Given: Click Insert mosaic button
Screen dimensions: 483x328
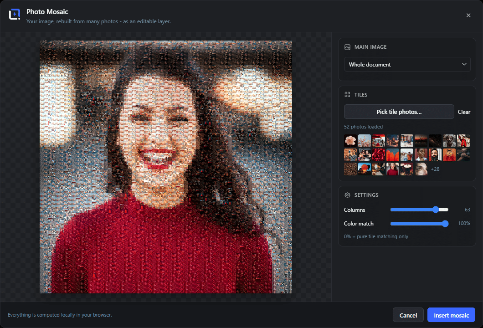Looking at the screenshot, I should (x=451, y=315).
